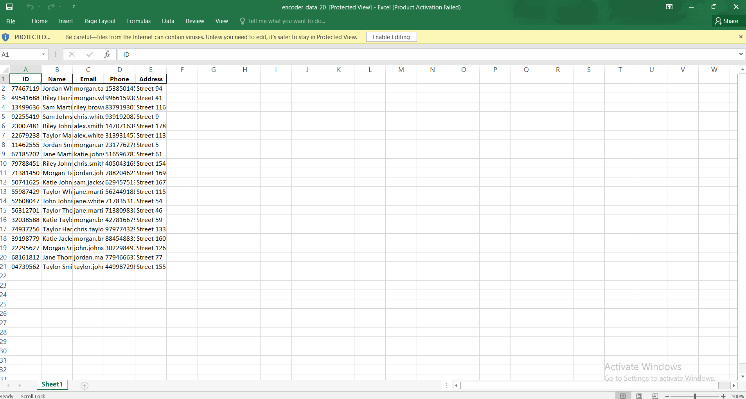Switch to the Insert tab
The width and height of the screenshot is (746, 399).
point(66,21)
